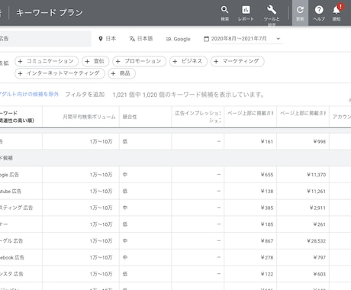Screen dimensions: 351x290
Task: Click the bid value ¥11,261
Action: (x=316, y=192)
